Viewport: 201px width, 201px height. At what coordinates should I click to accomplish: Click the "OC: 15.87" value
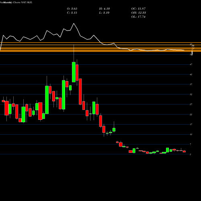point(138,9)
